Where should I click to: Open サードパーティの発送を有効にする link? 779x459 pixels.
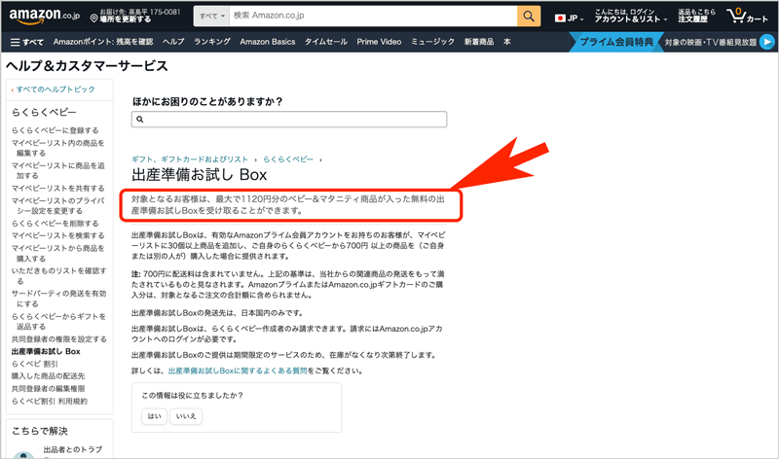pyautogui.click(x=59, y=299)
